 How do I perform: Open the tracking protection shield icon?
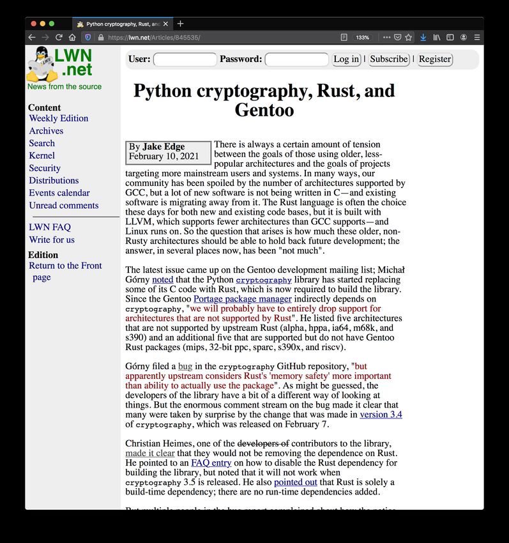point(88,38)
